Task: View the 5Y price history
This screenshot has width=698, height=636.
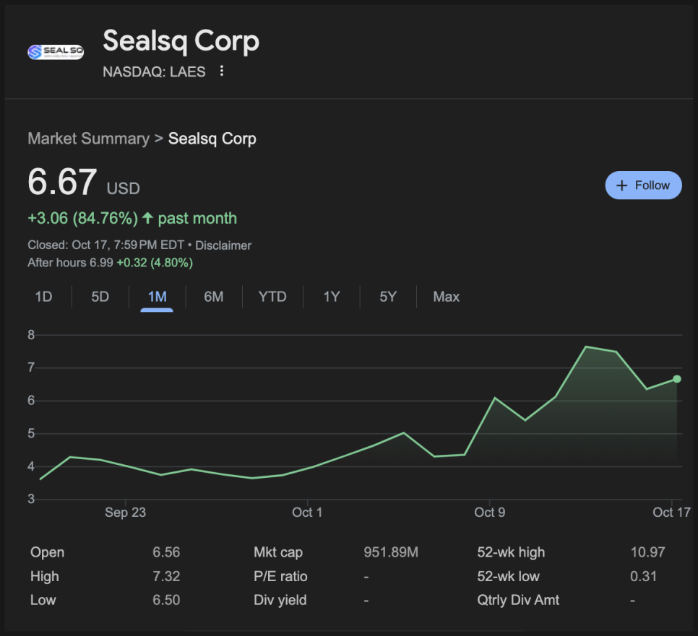Action: pyautogui.click(x=388, y=297)
